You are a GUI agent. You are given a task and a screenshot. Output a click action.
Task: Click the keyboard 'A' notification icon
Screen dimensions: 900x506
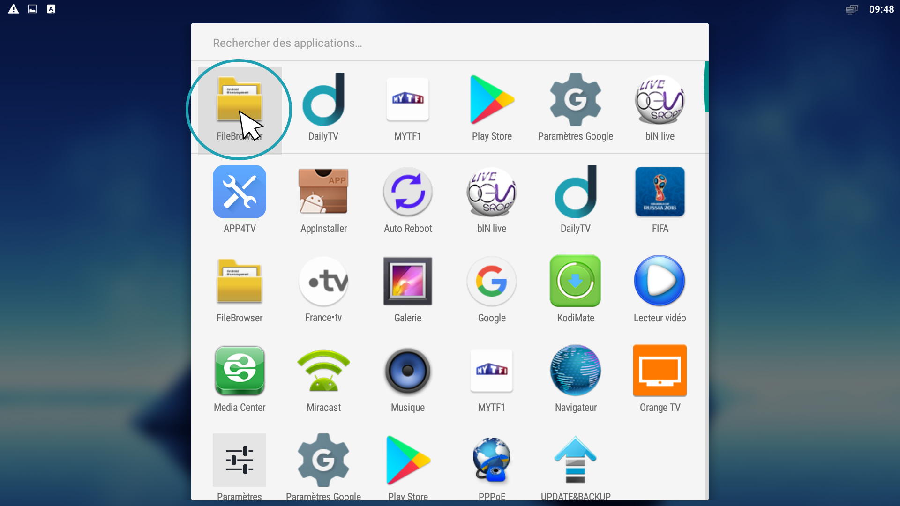click(x=51, y=9)
